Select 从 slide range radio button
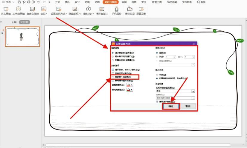The width and height of the screenshot is (247, 148). pos(157,57)
